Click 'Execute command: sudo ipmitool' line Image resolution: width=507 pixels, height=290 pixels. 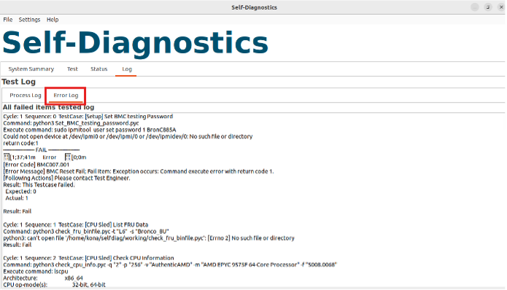90,130
